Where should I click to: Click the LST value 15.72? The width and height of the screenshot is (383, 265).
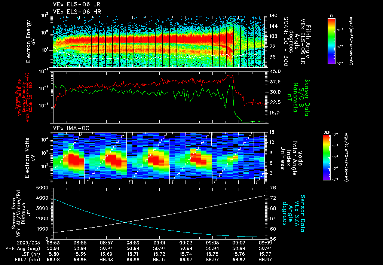pyautogui.click(x=159, y=254)
